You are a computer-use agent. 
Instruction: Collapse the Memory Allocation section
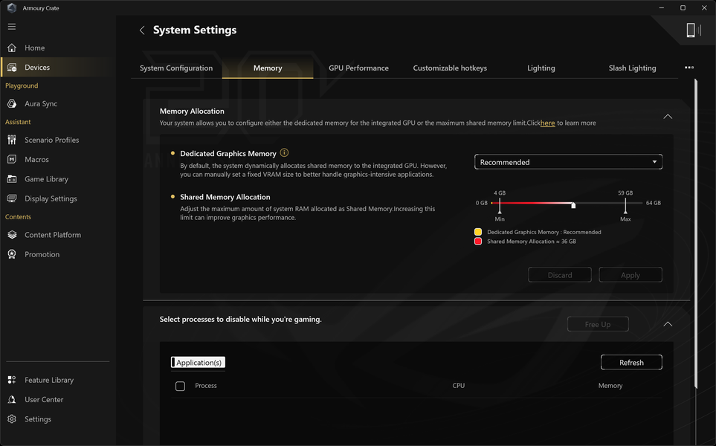tap(668, 117)
